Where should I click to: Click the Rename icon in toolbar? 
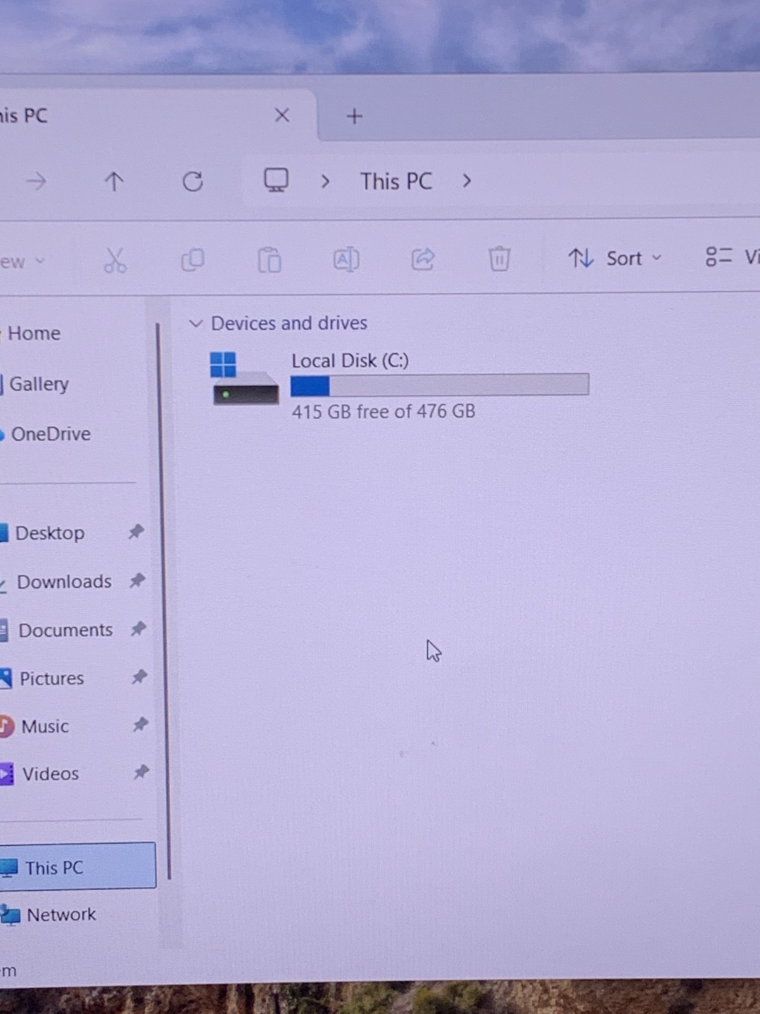coord(346,259)
